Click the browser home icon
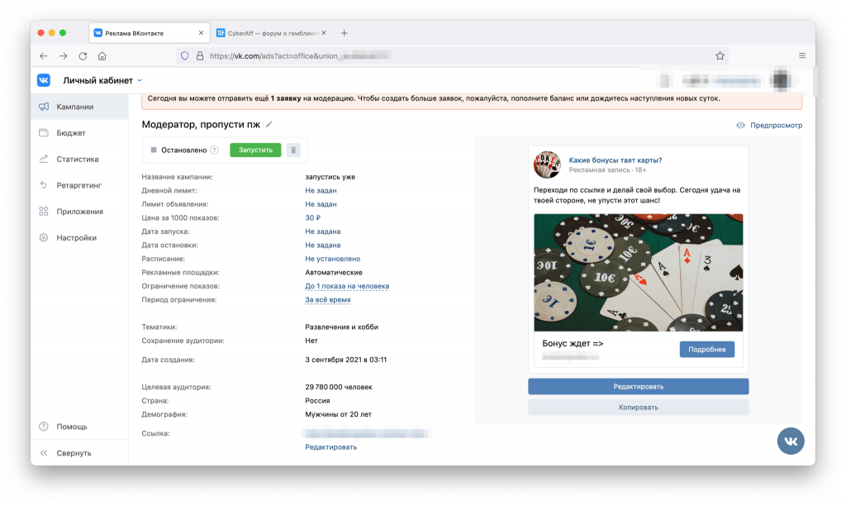846x506 pixels. tap(102, 55)
